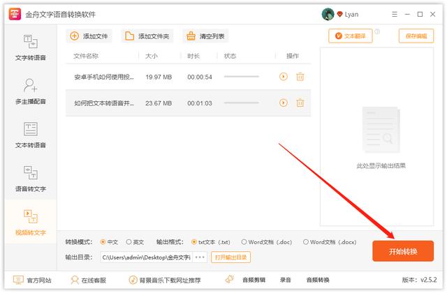Viewport: 447px width, 293px height.
Task: Click the 保存编辑 button
Action: pyautogui.click(x=416, y=36)
